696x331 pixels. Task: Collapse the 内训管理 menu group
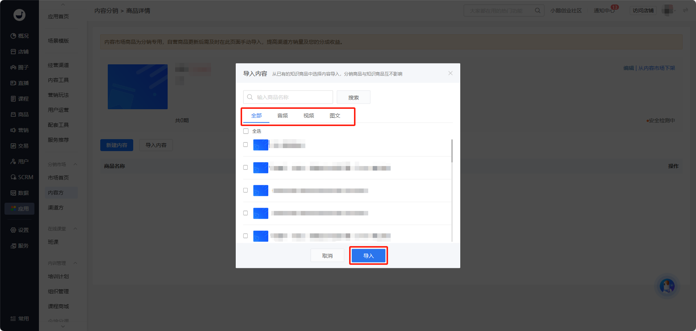(x=76, y=263)
